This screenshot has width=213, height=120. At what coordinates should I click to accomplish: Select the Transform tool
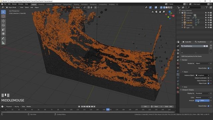point(3,34)
